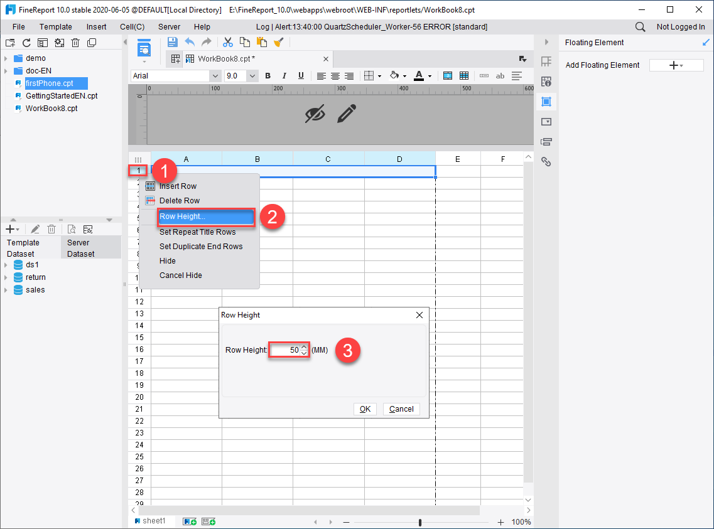Image resolution: width=714 pixels, height=529 pixels.
Task: Click the Row Height value field
Action: point(285,350)
